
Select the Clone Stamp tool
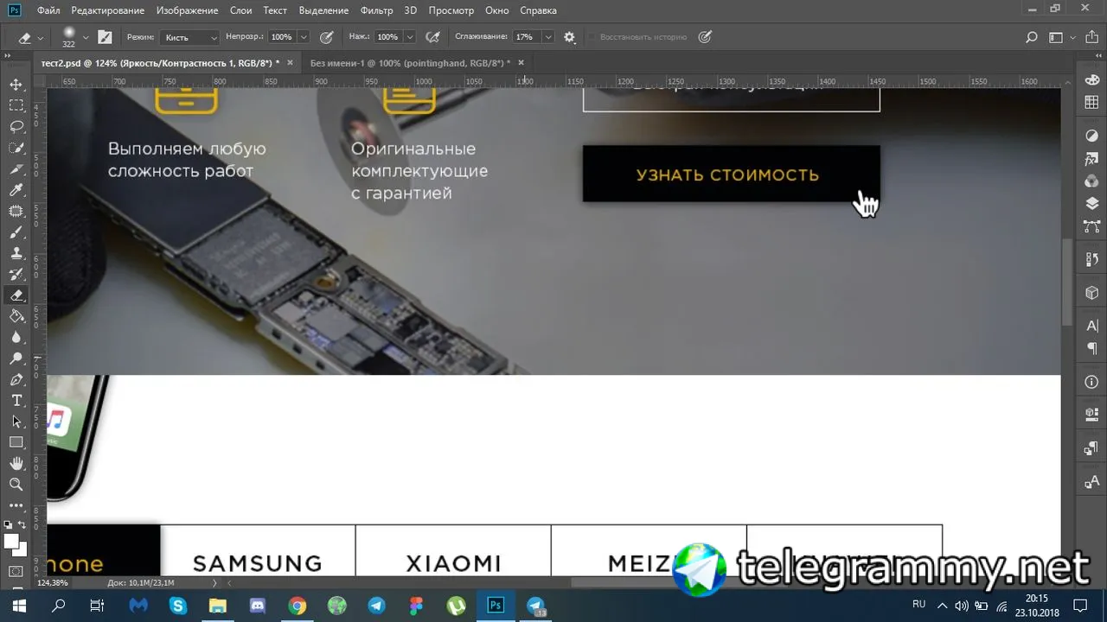(16, 253)
